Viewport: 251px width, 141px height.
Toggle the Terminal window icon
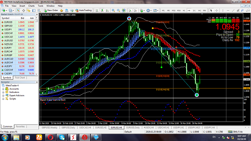pyautogui.click(x=34, y=10)
